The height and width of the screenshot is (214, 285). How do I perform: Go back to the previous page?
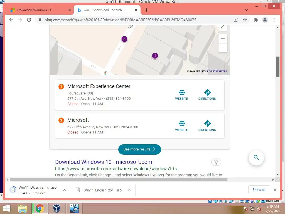coord(11,20)
